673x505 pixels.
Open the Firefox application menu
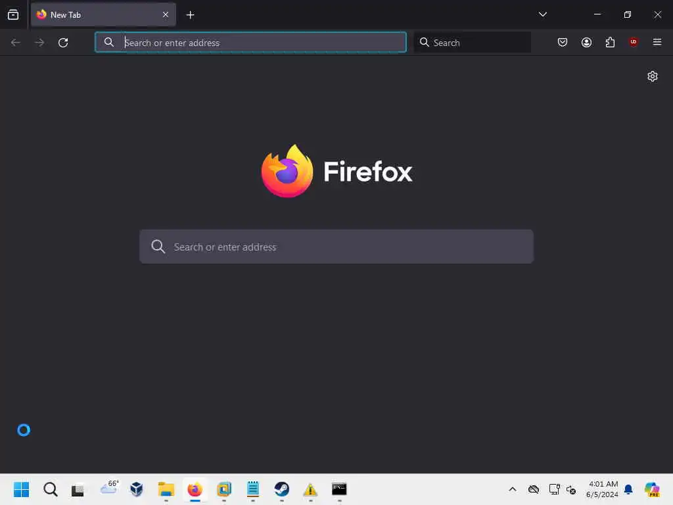[657, 42]
